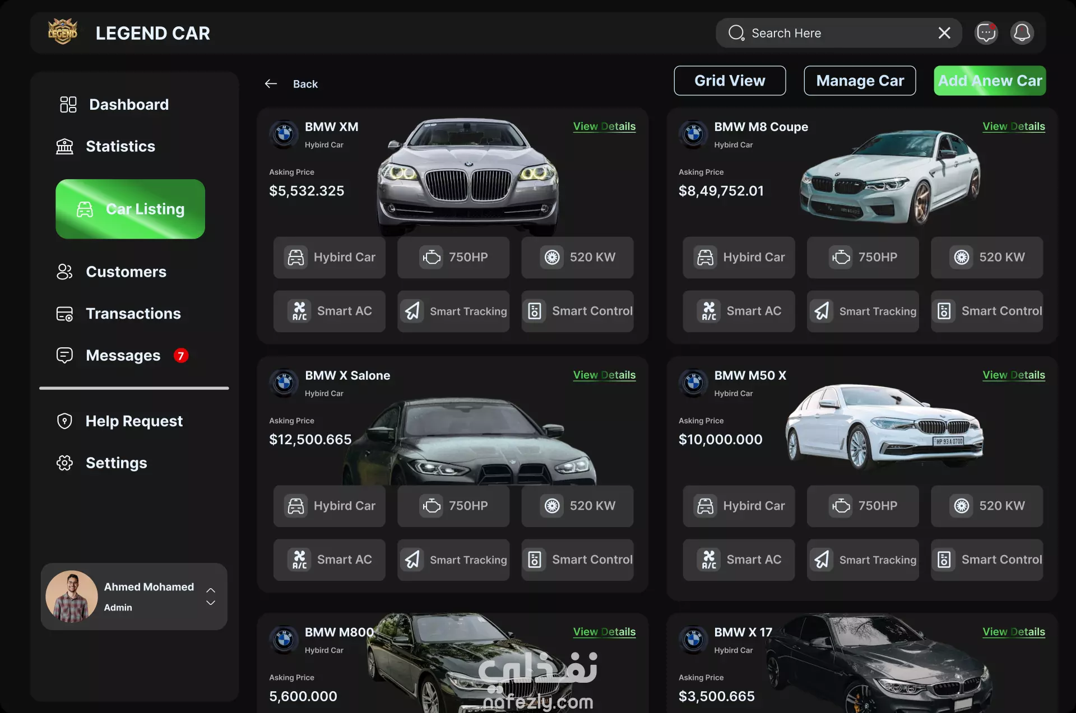Viewport: 1076px width, 713px height.
Task: View Details of BMW M8 Coupe
Action: click(x=1013, y=127)
